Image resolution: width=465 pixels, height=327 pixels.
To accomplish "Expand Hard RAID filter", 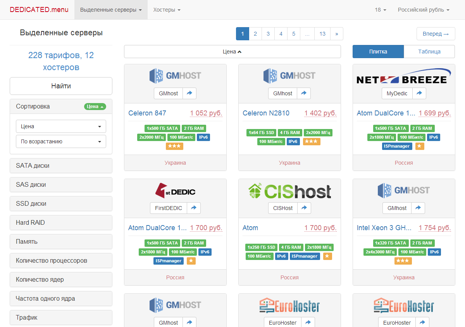I will pyautogui.click(x=61, y=222).
